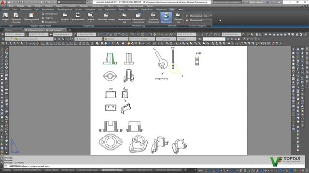Click Редактировать вид button
309x173 pixels.
pos(124,18)
